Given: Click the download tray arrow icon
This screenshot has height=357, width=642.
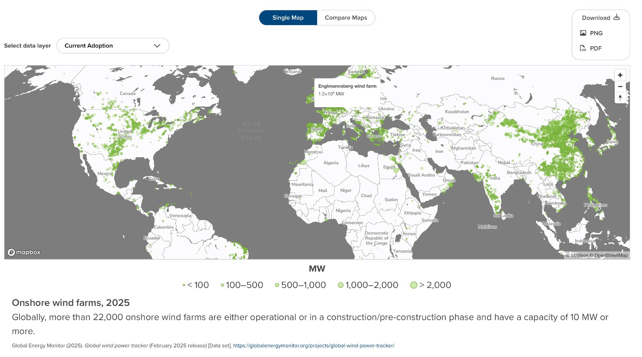Looking at the screenshot, I should pos(617,17).
